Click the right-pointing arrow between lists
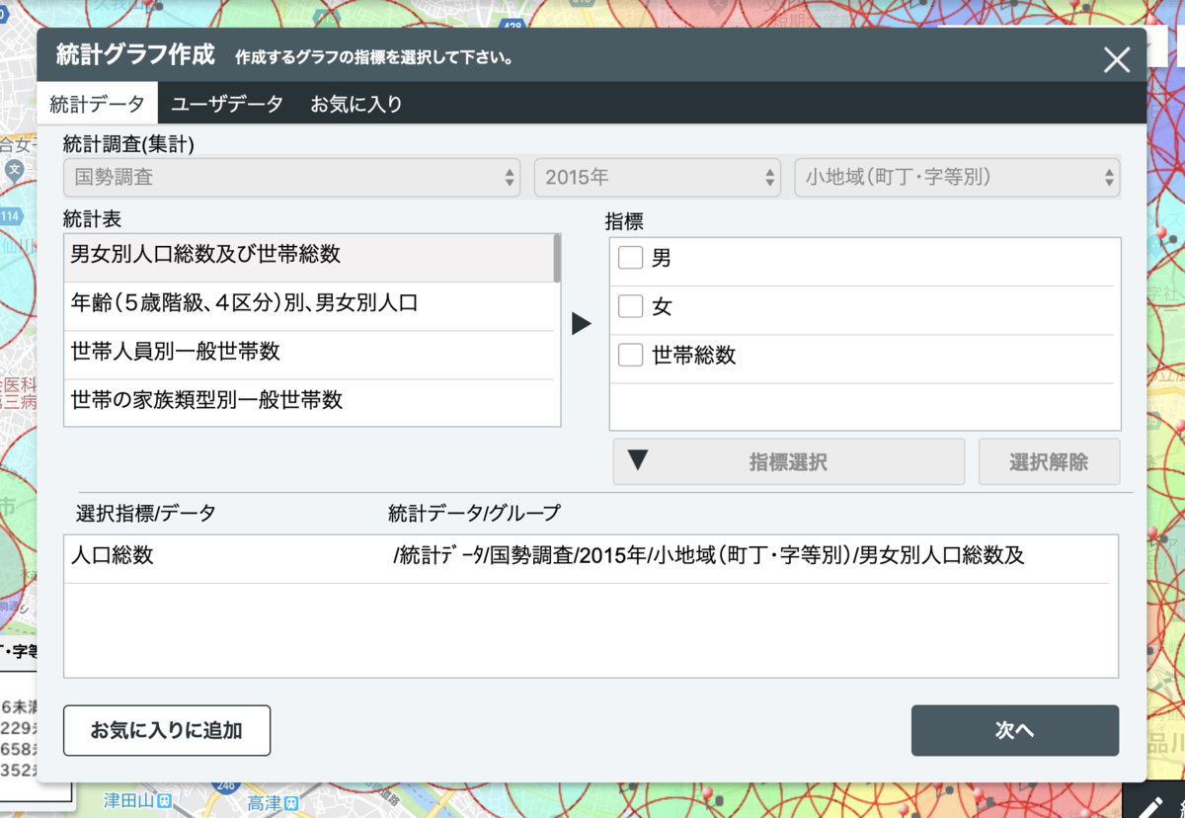1185x818 pixels. (x=582, y=323)
